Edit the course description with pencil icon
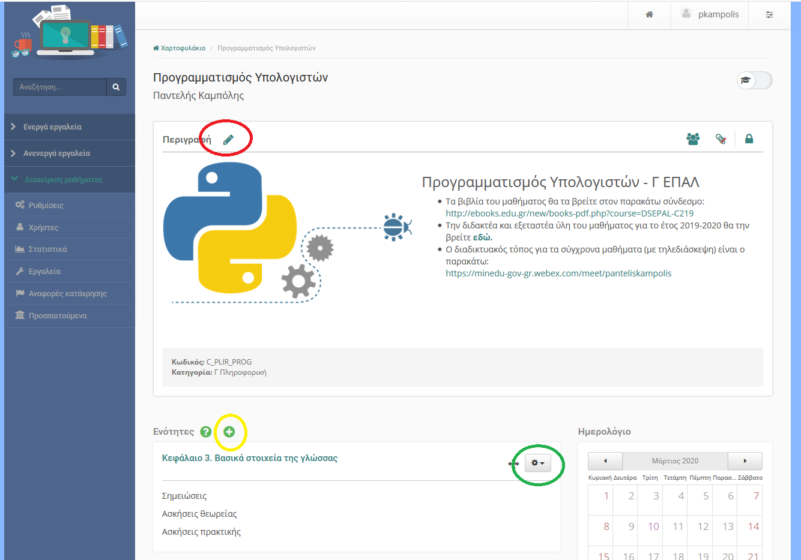 coord(228,140)
